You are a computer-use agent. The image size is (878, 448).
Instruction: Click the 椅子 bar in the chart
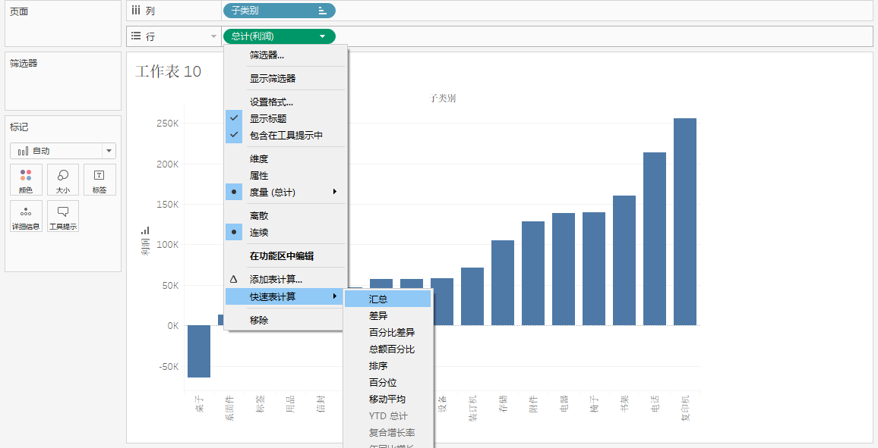593,268
